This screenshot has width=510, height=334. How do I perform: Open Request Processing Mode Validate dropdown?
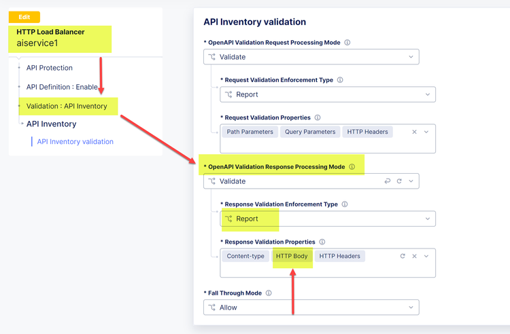pyautogui.click(x=311, y=57)
